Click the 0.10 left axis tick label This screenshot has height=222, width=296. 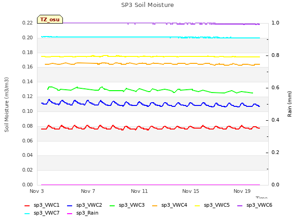[x=28, y=111]
